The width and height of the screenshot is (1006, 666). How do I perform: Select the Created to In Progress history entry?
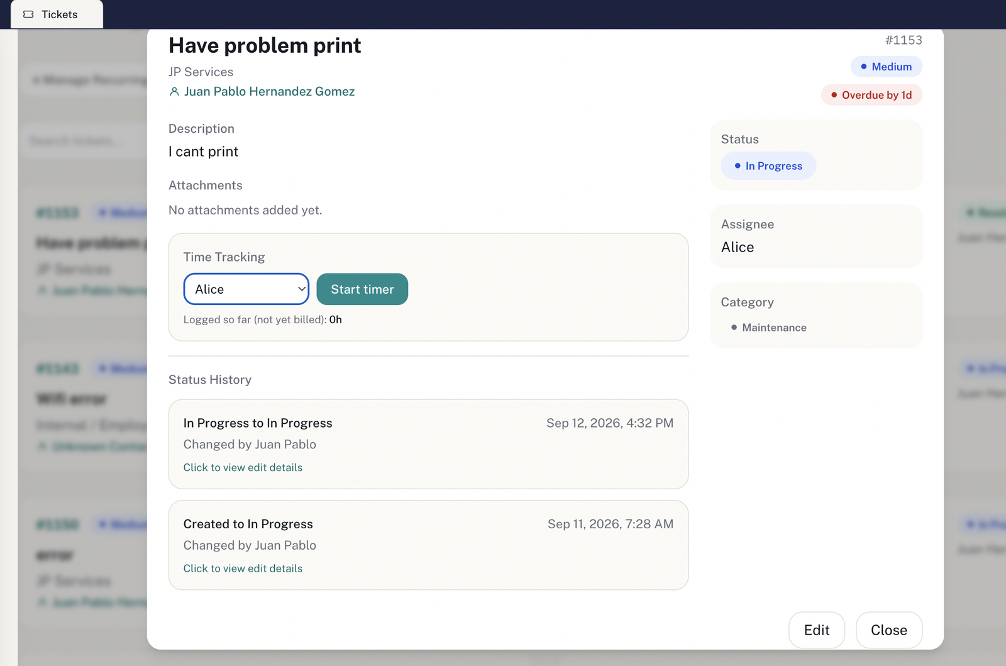428,545
